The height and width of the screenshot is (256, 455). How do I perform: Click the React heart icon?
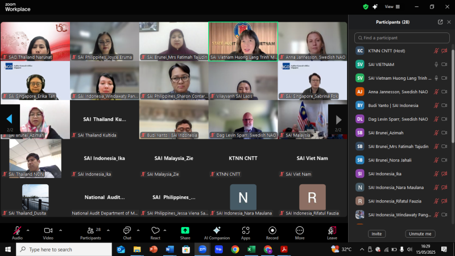pyautogui.click(x=155, y=230)
